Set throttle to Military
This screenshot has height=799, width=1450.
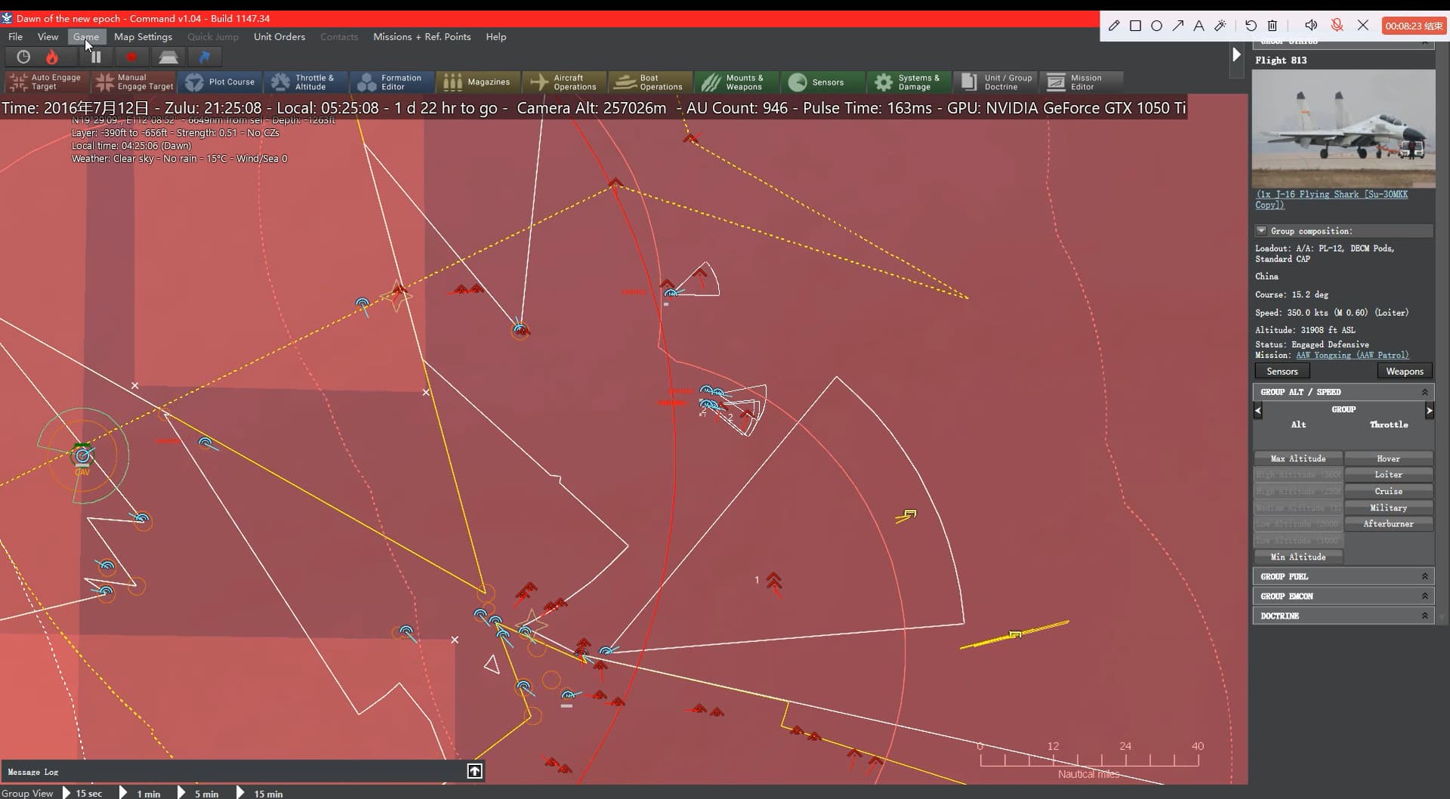pos(1388,507)
